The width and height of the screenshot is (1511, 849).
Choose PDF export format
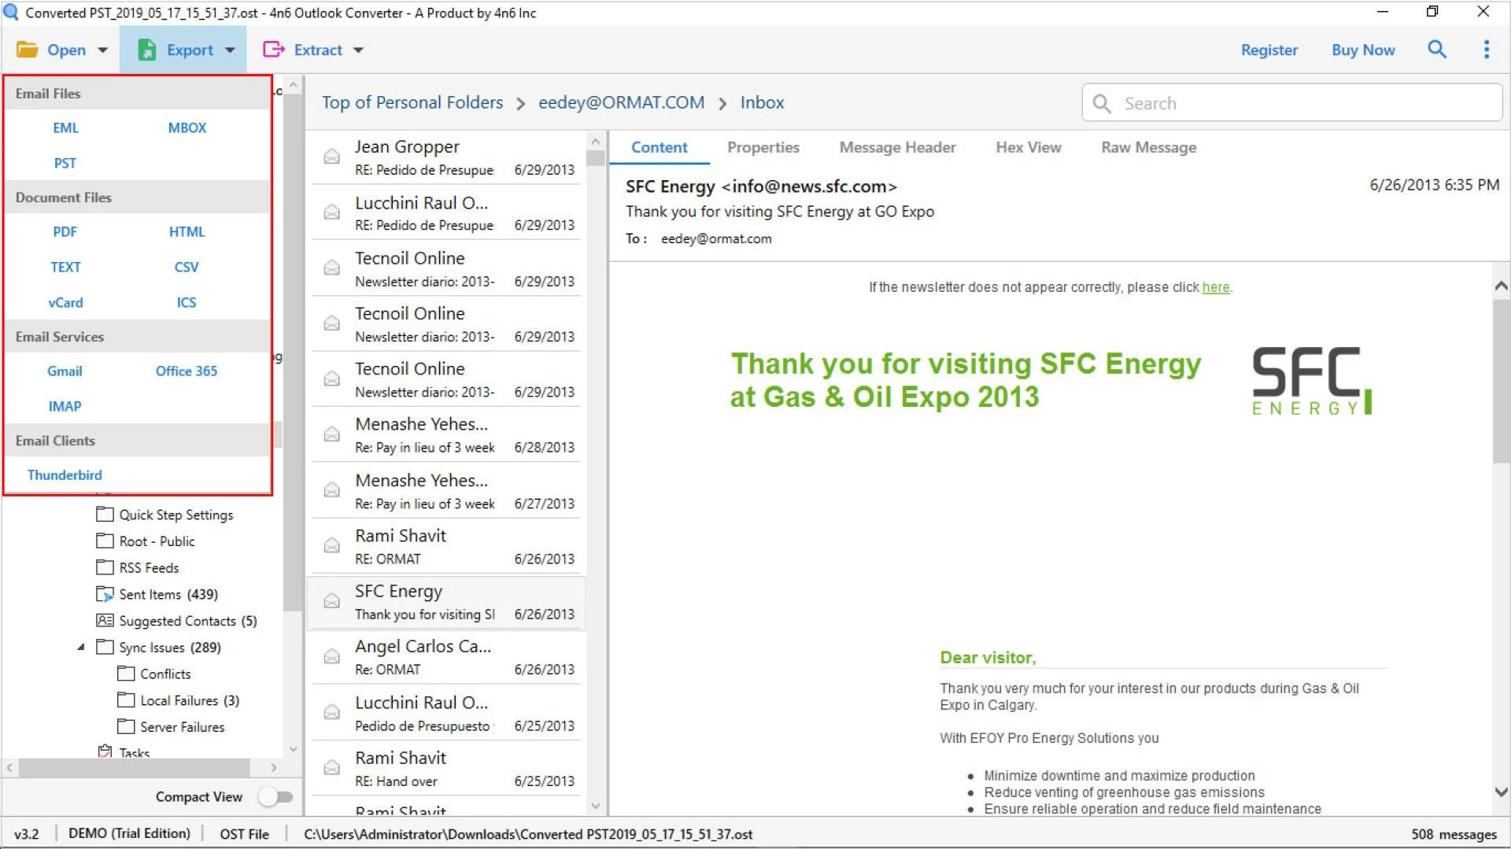tap(65, 232)
